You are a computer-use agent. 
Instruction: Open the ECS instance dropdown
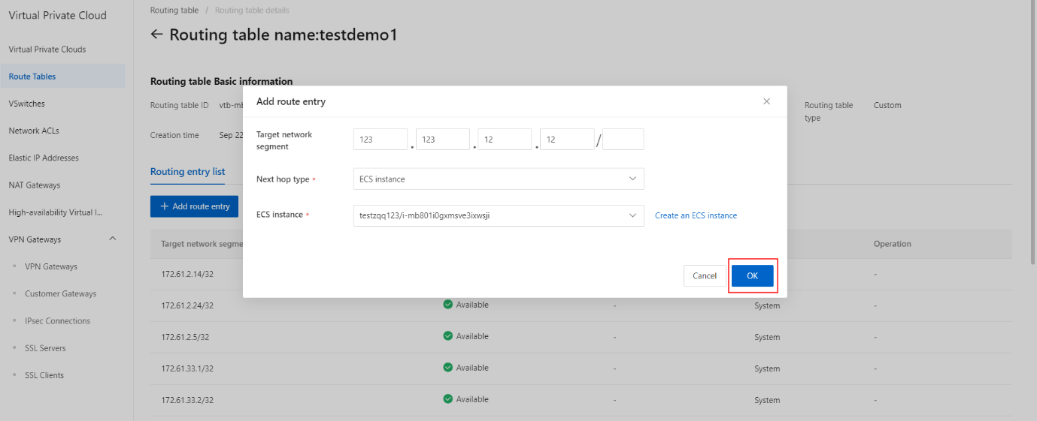click(x=499, y=215)
